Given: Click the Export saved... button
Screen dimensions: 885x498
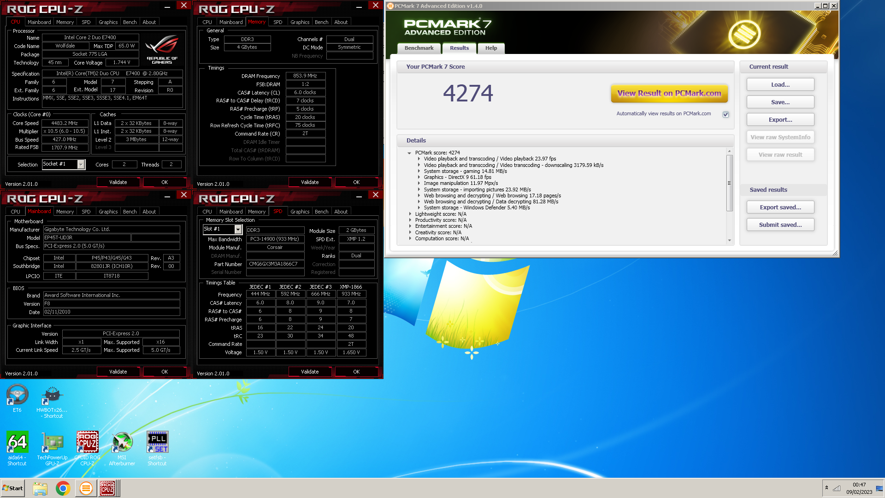Looking at the screenshot, I should pos(780,207).
